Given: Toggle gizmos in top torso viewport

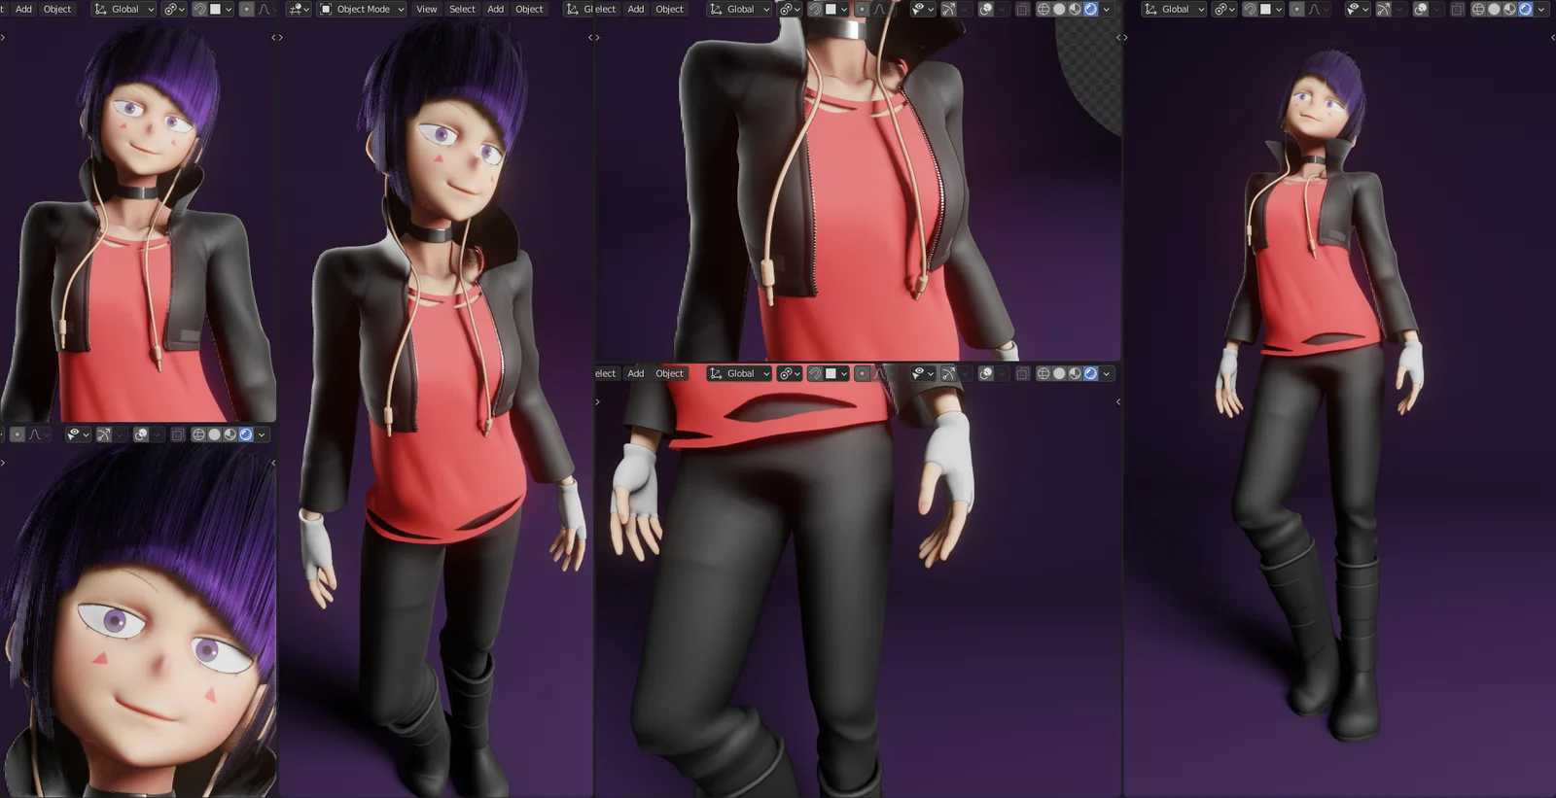Looking at the screenshot, I should pos(948,9).
